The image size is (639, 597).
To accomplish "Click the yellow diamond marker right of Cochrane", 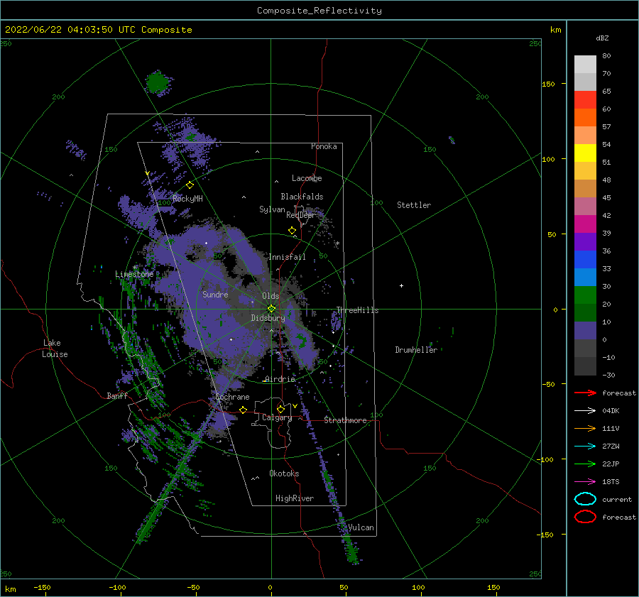I will (243, 410).
